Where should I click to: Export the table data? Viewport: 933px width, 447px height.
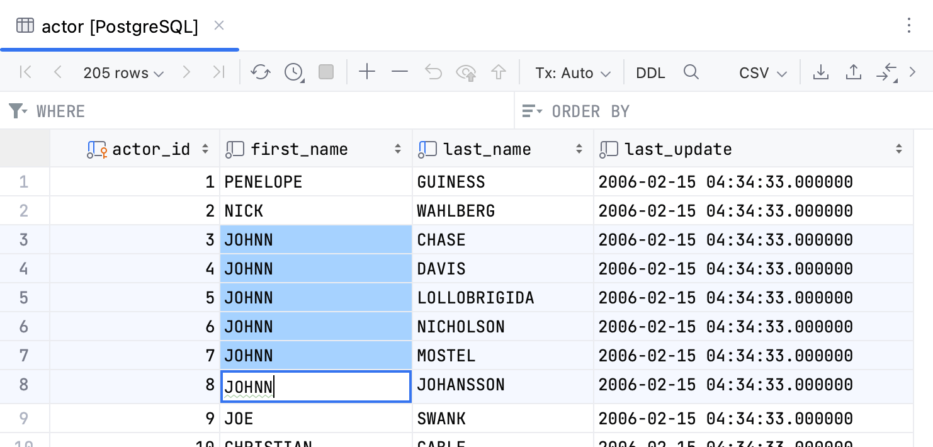[x=821, y=72]
